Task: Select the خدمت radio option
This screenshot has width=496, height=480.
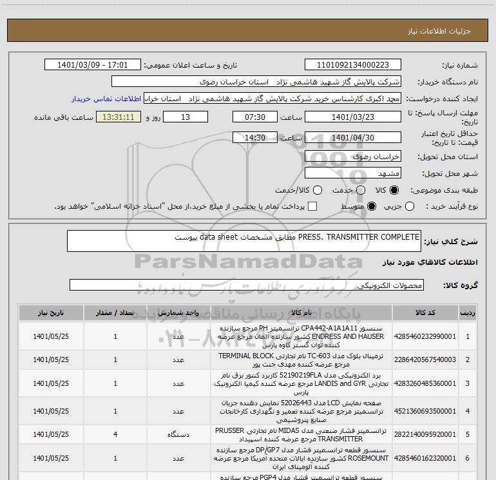Action: (360, 190)
